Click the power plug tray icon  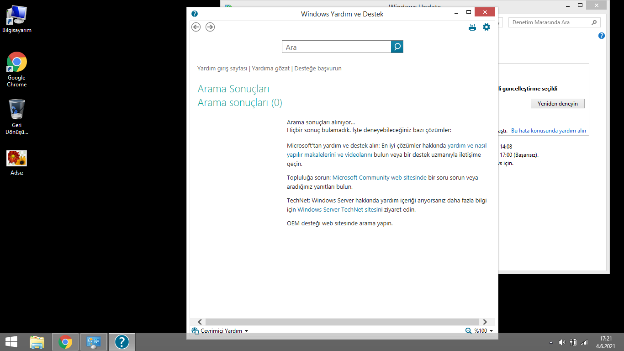click(x=573, y=342)
